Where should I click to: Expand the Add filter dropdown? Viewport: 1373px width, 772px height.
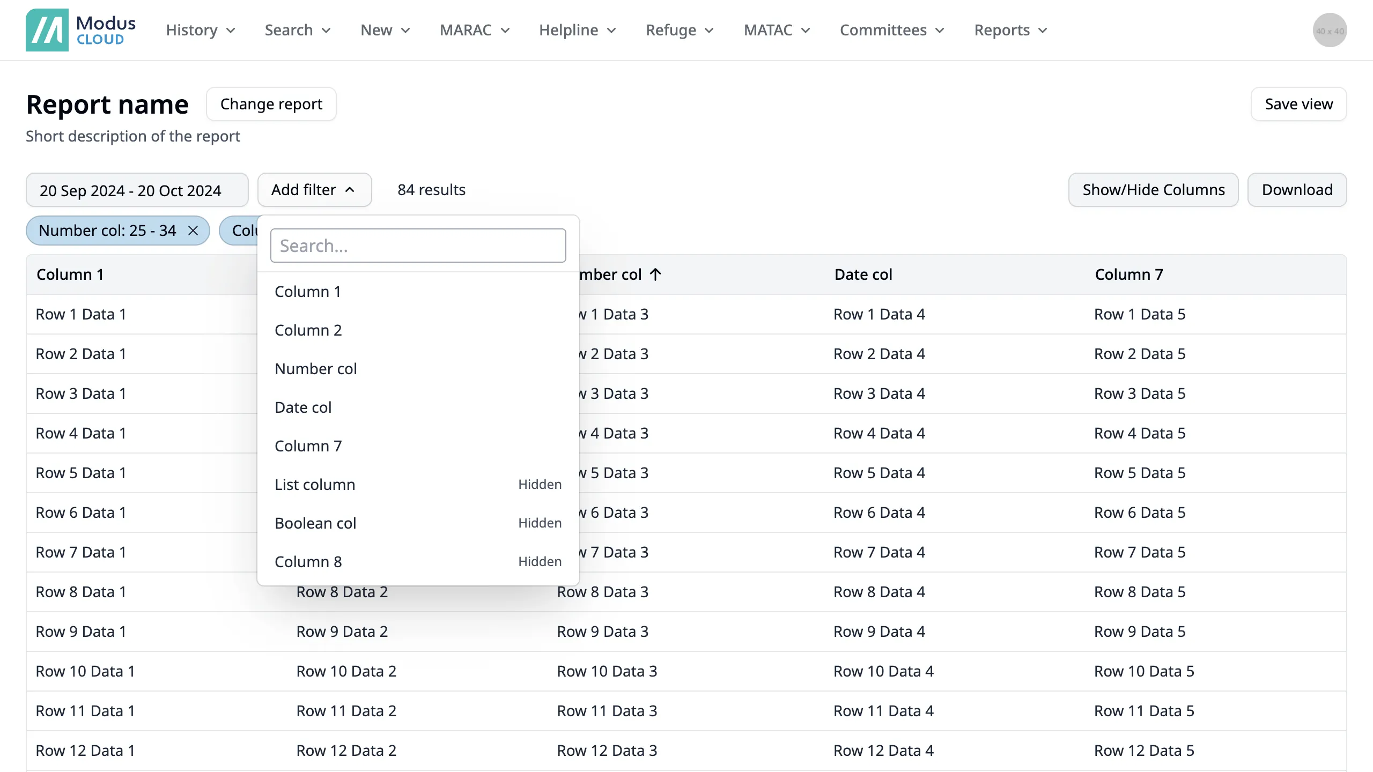[313, 189]
